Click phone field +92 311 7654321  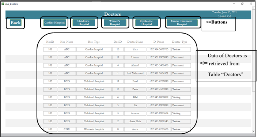159,73
